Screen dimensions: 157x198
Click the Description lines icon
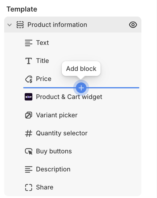click(x=29, y=169)
